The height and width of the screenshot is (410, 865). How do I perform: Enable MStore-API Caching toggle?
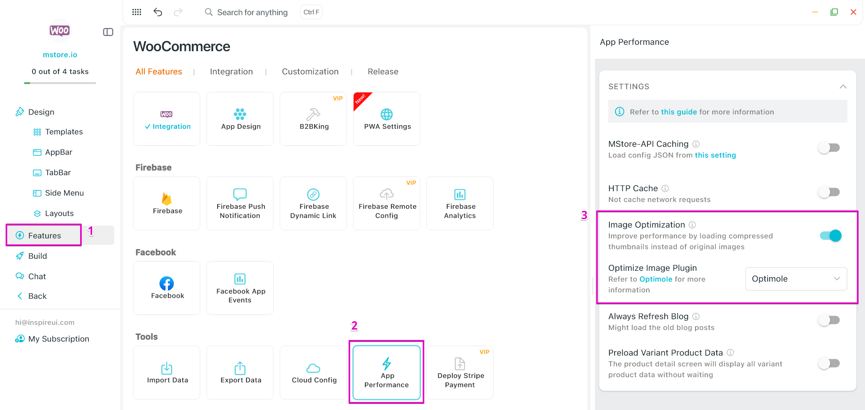pyautogui.click(x=829, y=148)
